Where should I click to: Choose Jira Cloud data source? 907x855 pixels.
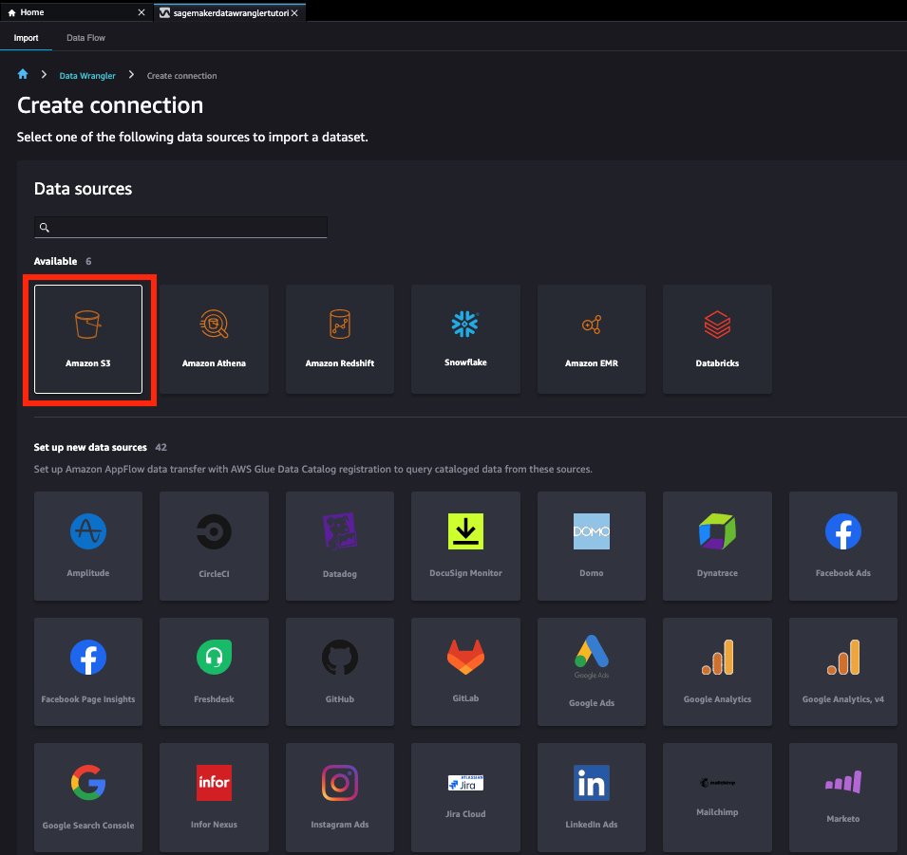pyautogui.click(x=465, y=797)
